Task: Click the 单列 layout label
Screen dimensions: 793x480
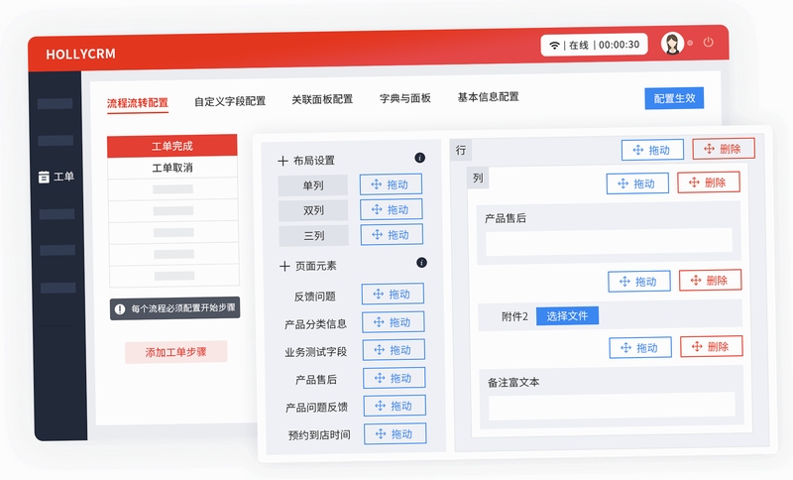Action: click(313, 185)
